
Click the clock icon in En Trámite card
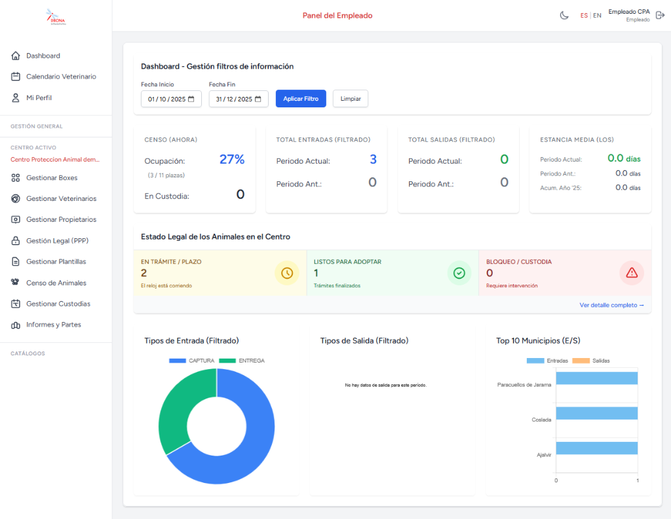click(287, 273)
